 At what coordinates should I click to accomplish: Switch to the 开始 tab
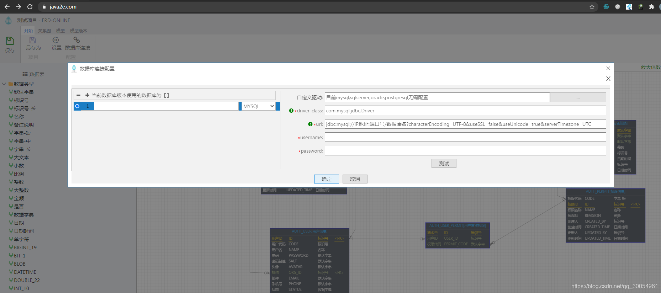point(28,31)
